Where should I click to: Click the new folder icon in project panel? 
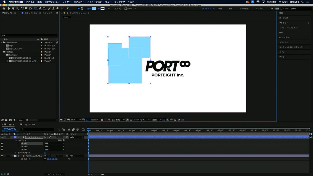coord(7,120)
